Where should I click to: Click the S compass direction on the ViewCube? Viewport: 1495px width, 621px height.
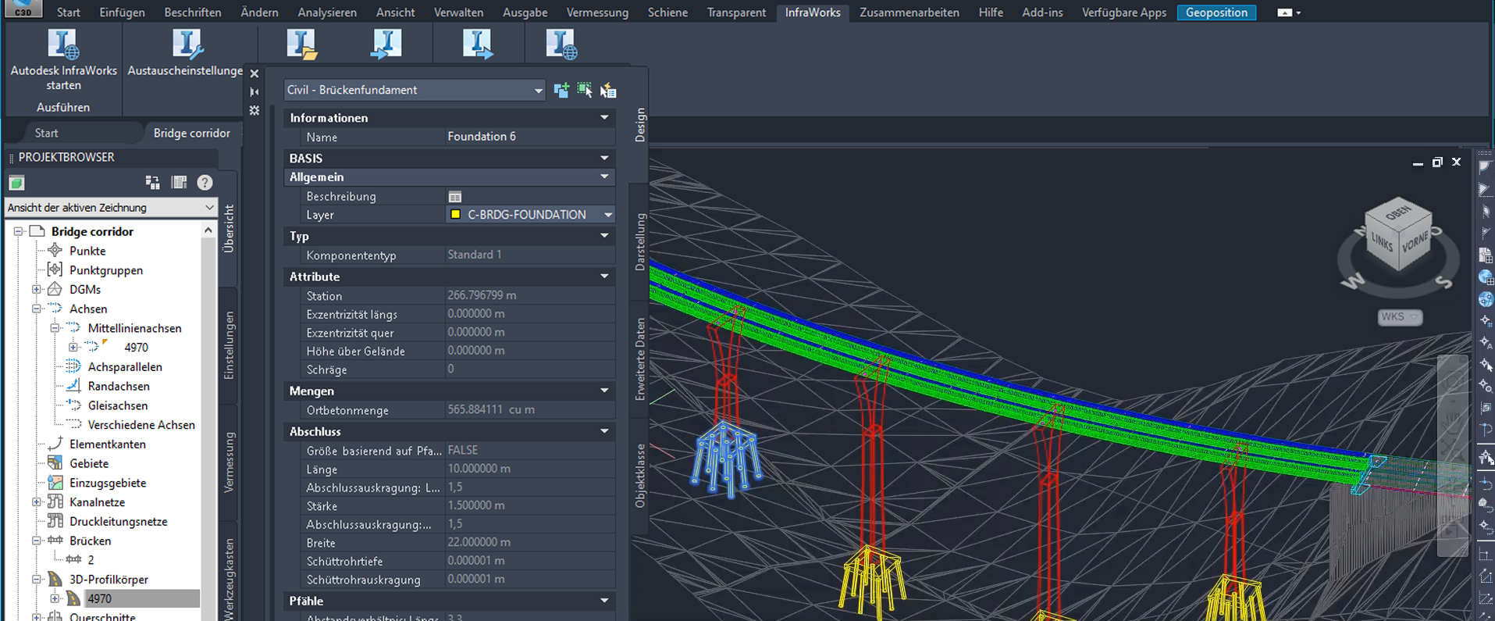tap(1444, 282)
